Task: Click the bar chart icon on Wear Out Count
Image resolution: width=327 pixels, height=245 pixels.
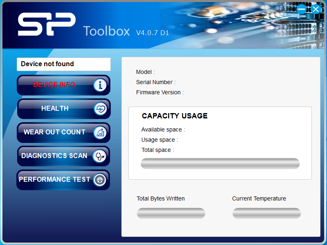Action: [100, 132]
